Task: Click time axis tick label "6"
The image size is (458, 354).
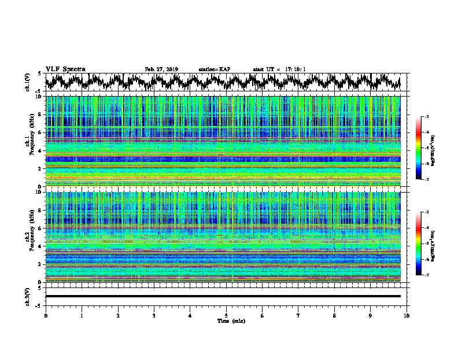Action: (x=263, y=316)
